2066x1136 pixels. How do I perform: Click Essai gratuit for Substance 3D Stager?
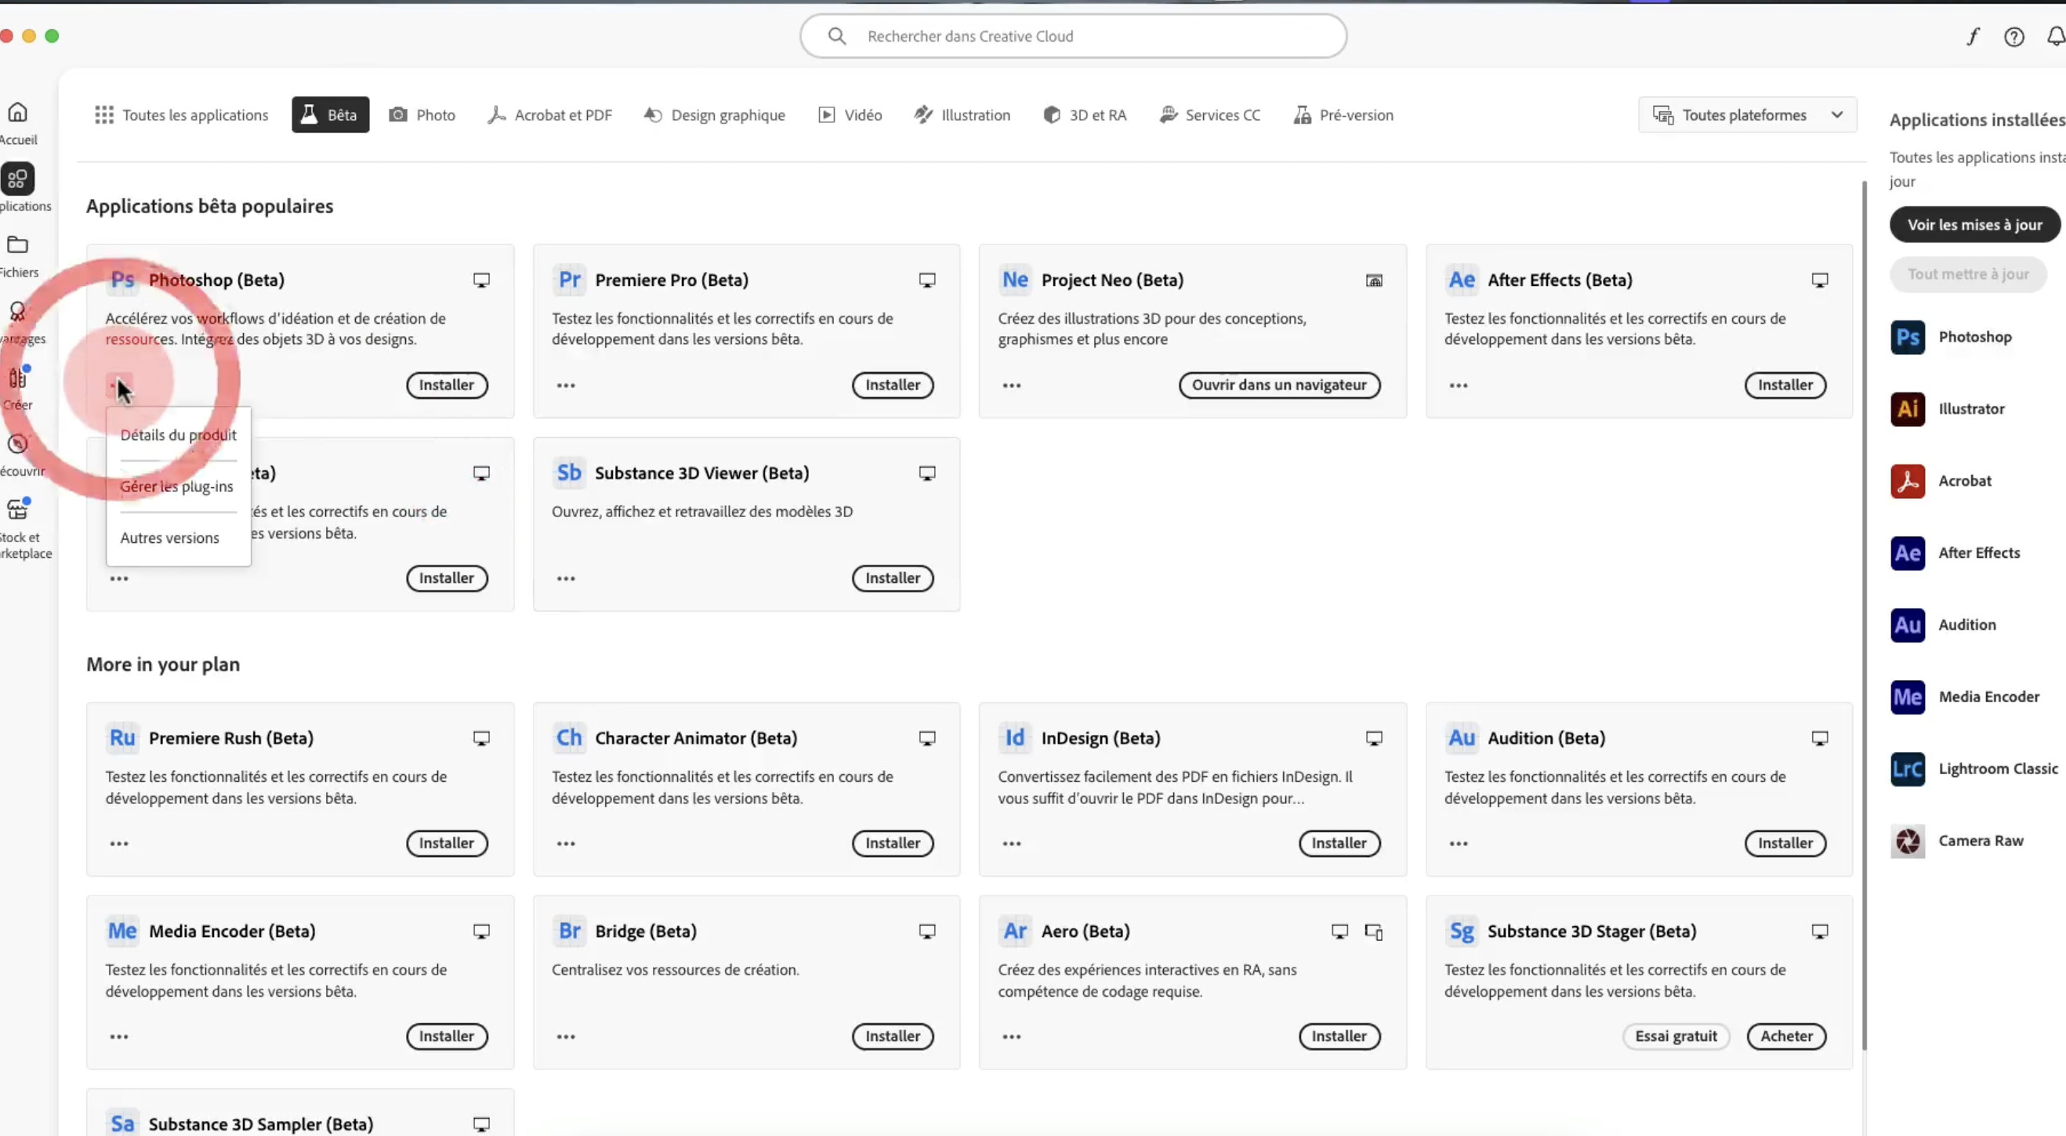tap(1676, 1037)
